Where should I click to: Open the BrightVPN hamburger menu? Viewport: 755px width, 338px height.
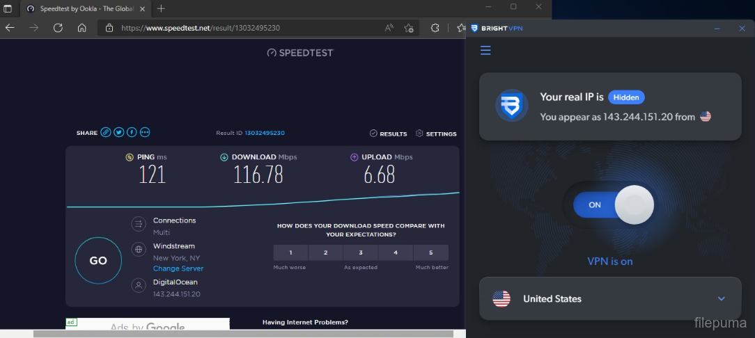pyautogui.click(x=485, y=50)
